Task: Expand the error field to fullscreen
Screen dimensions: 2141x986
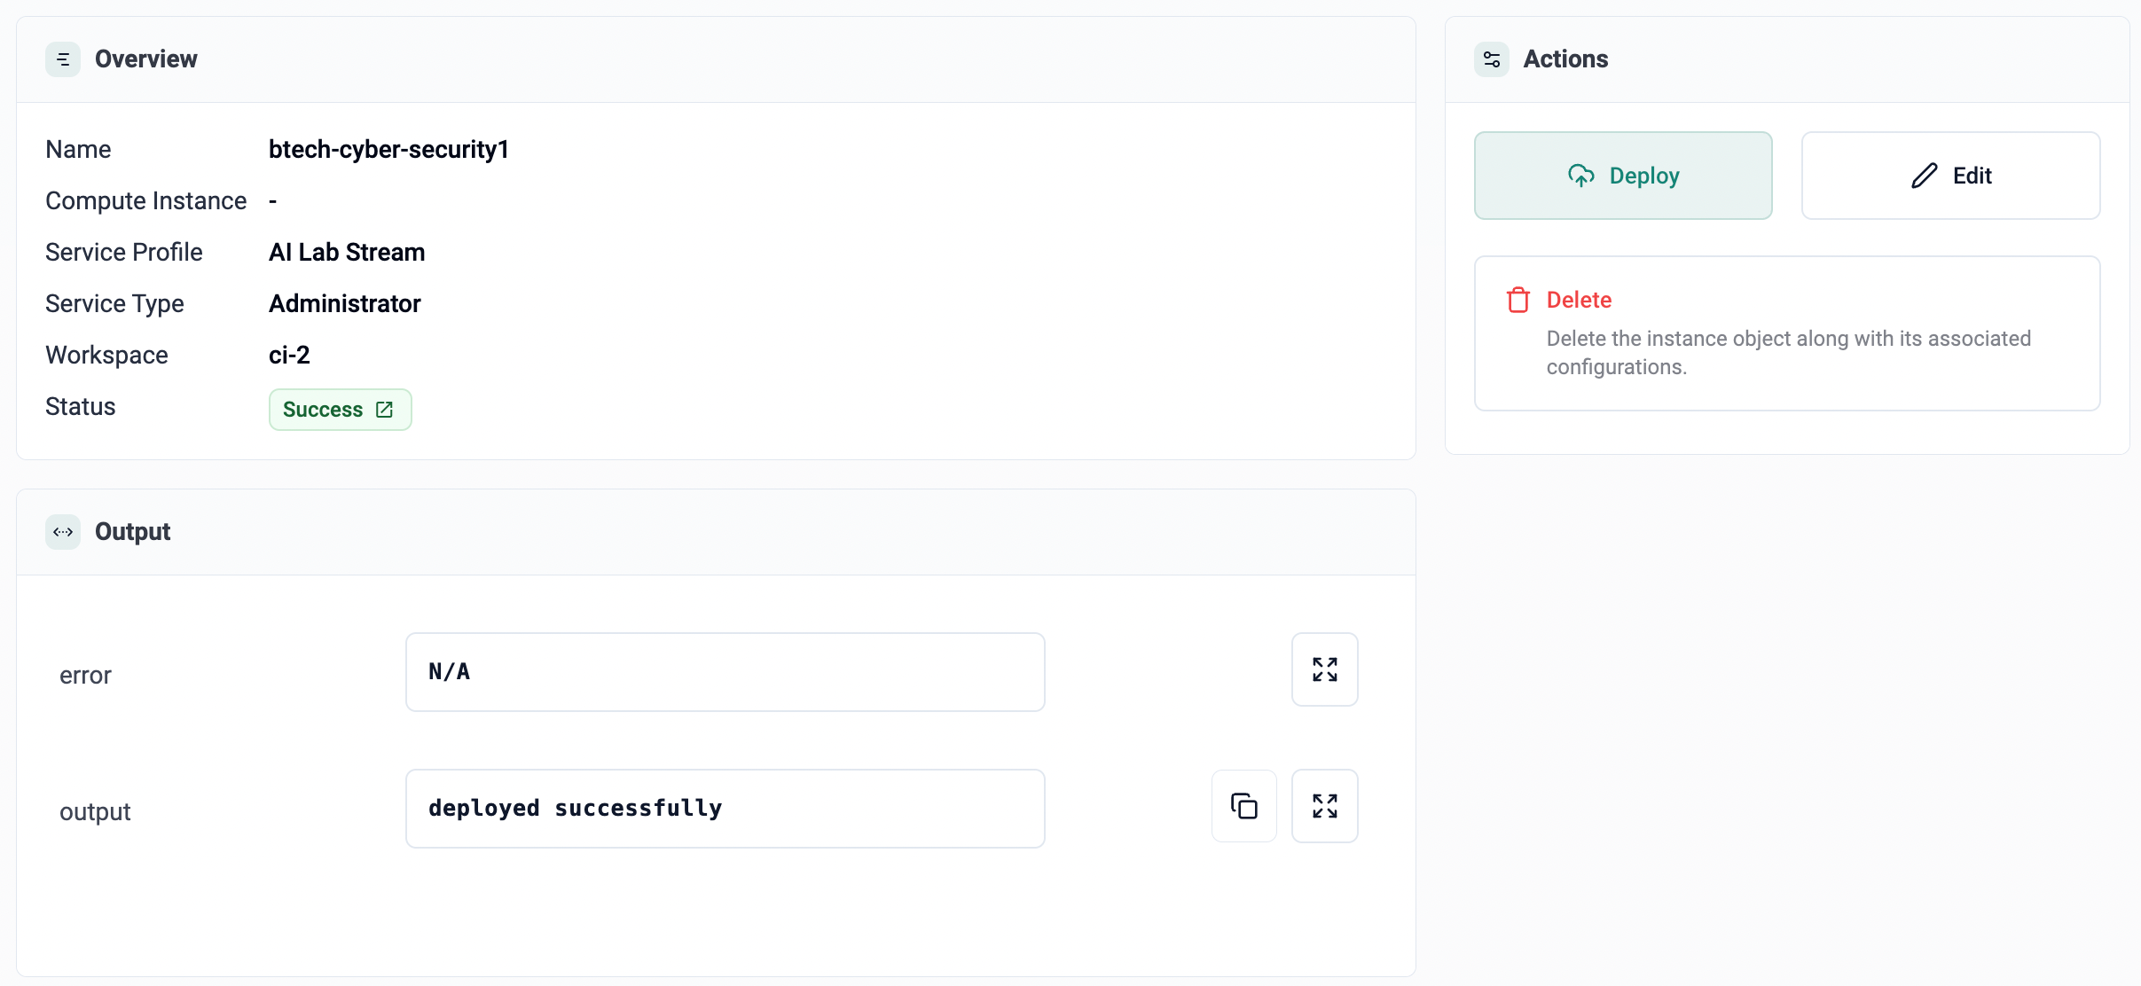Action: tap(1324, 669)
